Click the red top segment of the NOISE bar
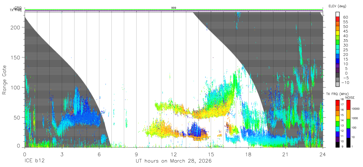Image resolution: width=363 pixels, height=167 pixels. pyautogui.click(x=348, y=105)
